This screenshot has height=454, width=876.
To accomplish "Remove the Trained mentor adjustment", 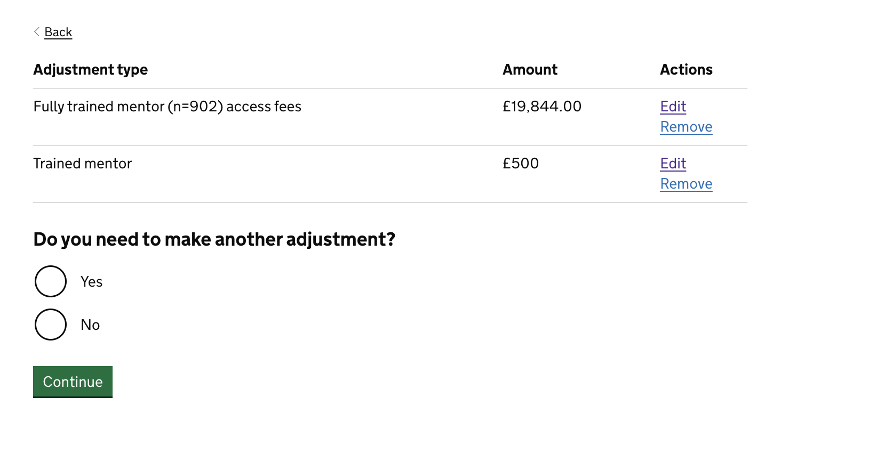I will tap(686, 183).
